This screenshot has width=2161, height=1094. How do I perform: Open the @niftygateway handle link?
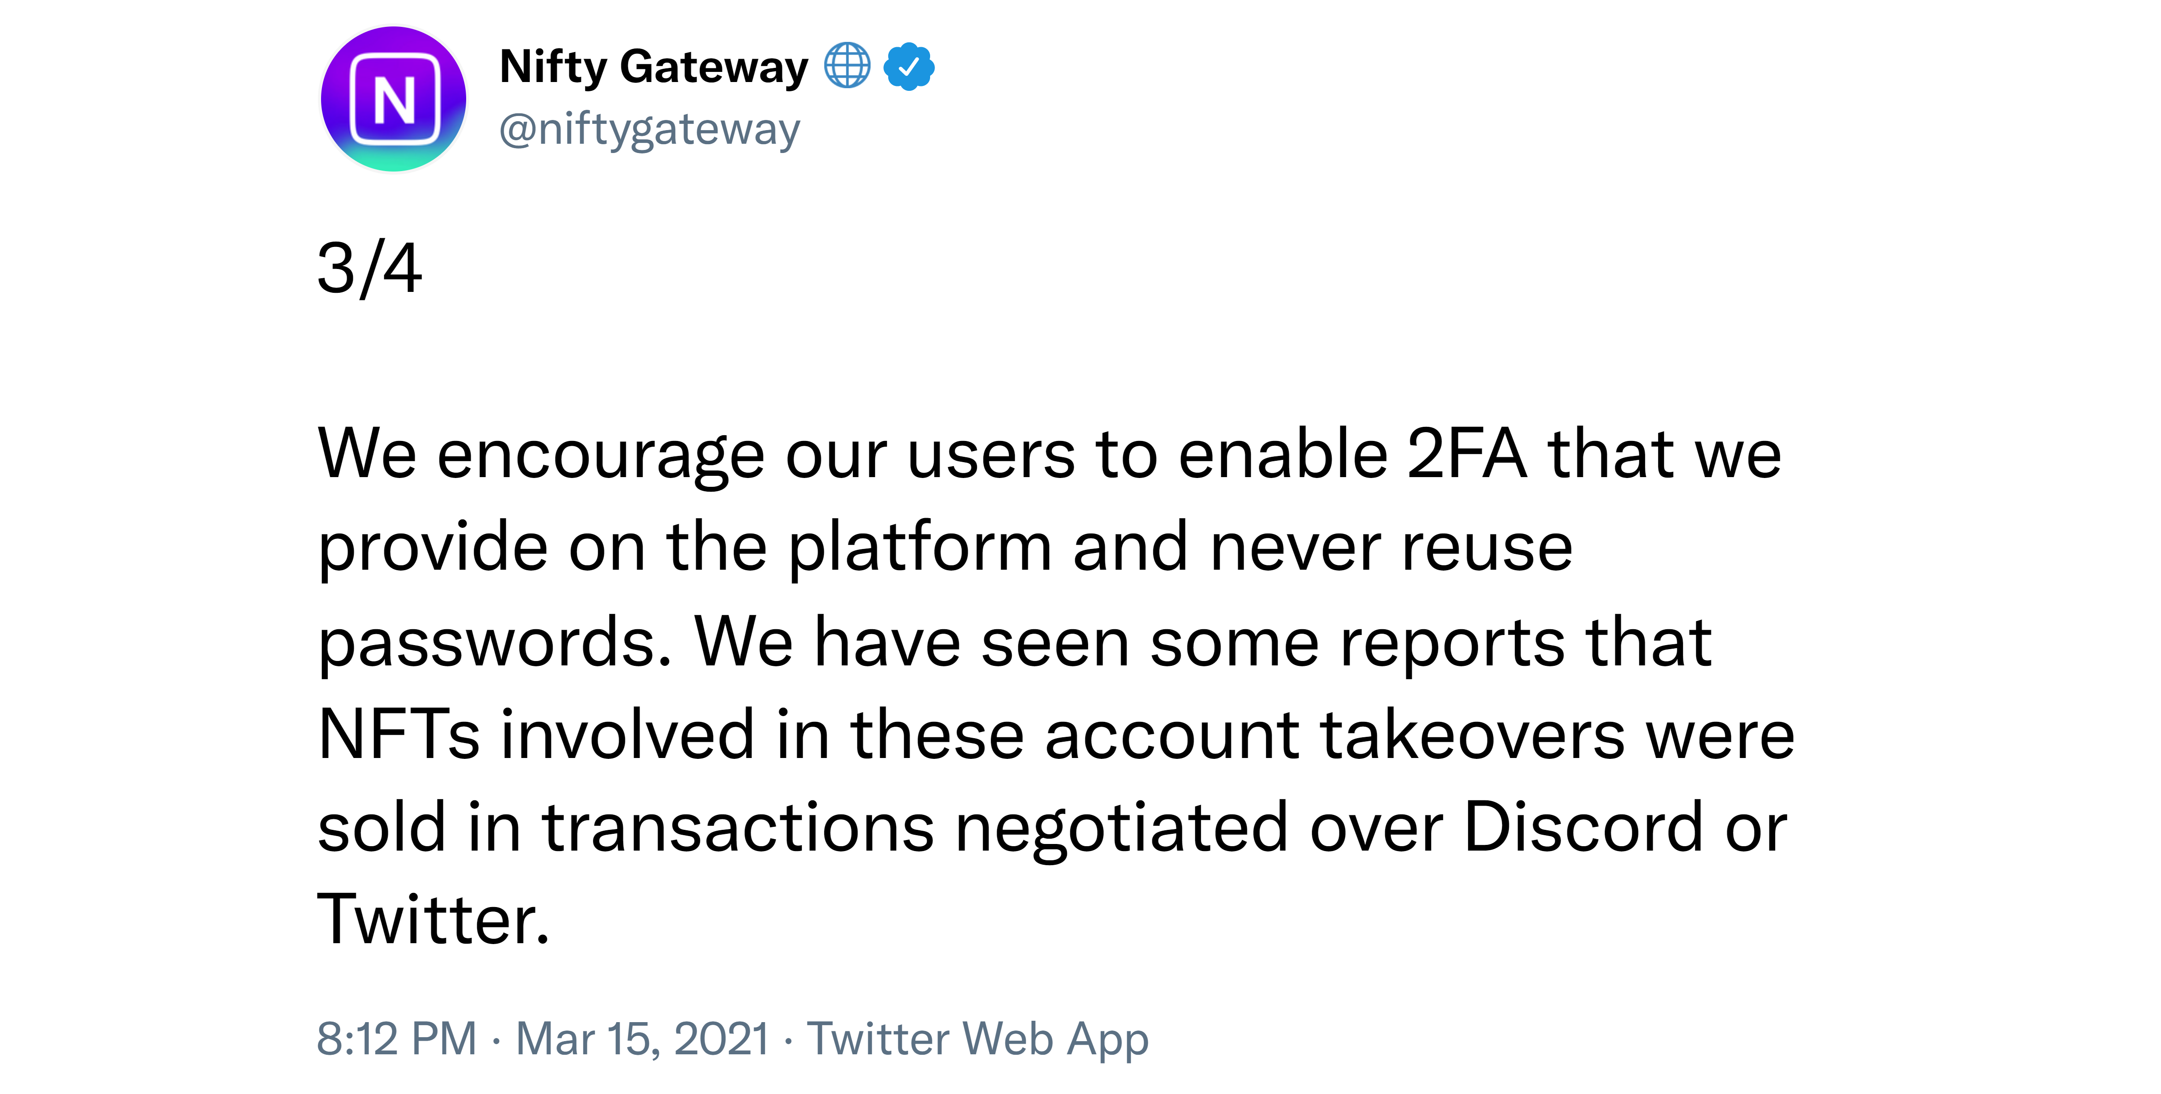point(650,130)
